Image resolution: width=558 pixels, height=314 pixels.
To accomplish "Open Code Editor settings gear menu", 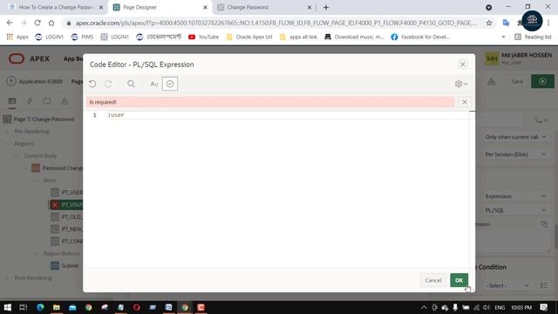I will pos(461,84).
